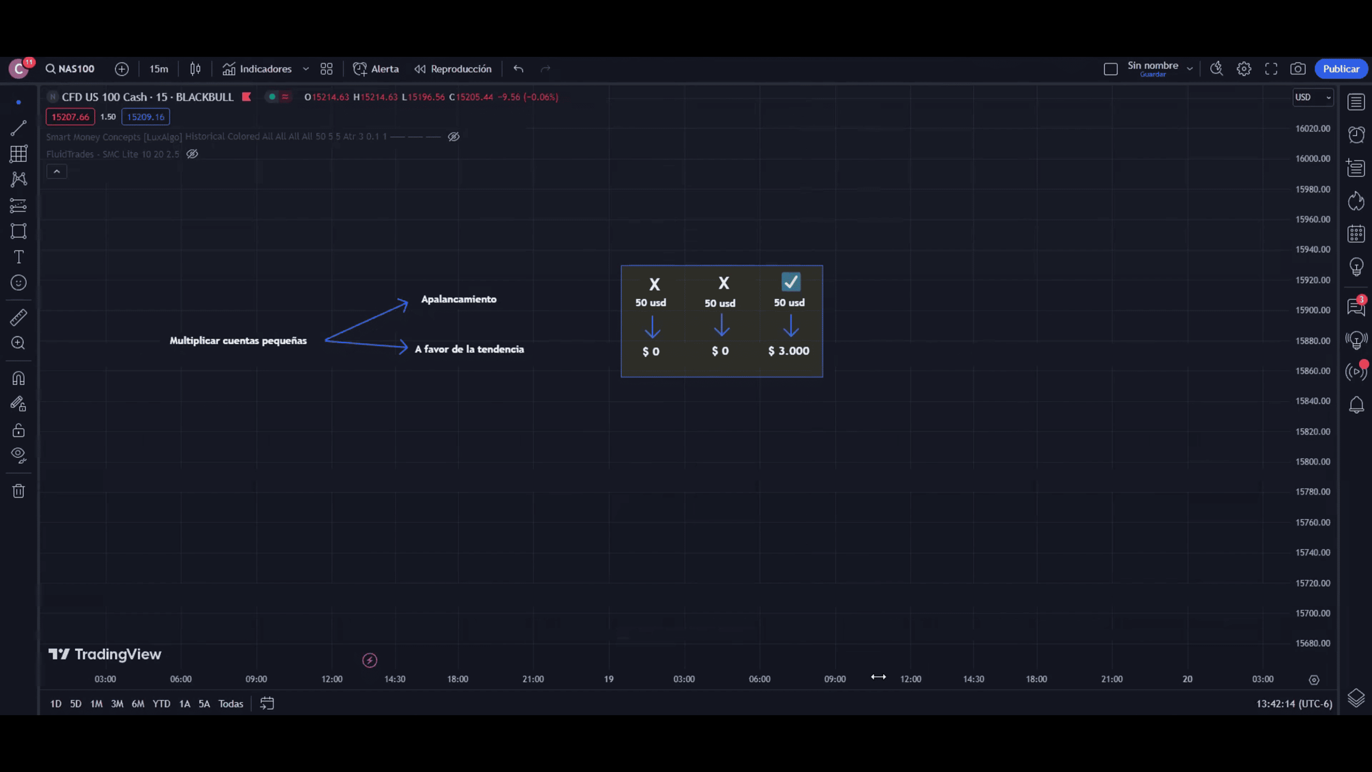Open chart settings gear
The image size is (1372, 772).
point(1243,69)
